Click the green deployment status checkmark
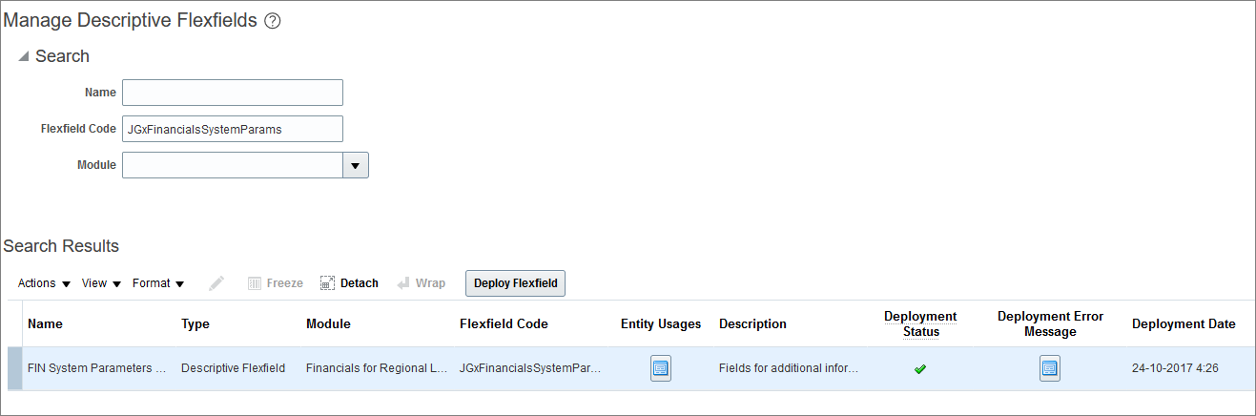 pos(920,368)
